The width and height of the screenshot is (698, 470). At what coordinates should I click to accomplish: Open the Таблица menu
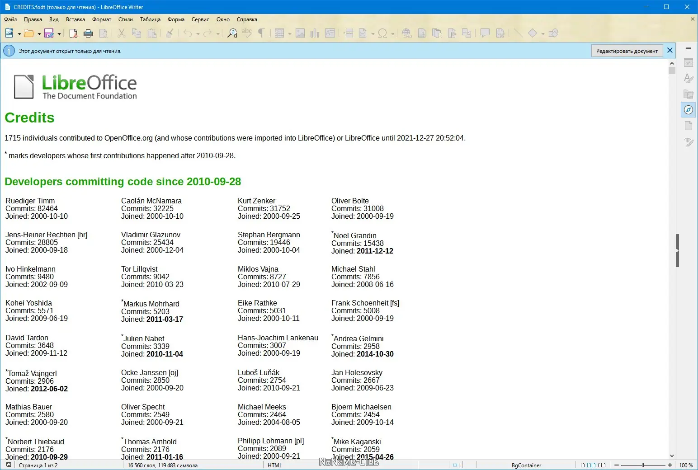pyautogui.click(x=150, y=19)
